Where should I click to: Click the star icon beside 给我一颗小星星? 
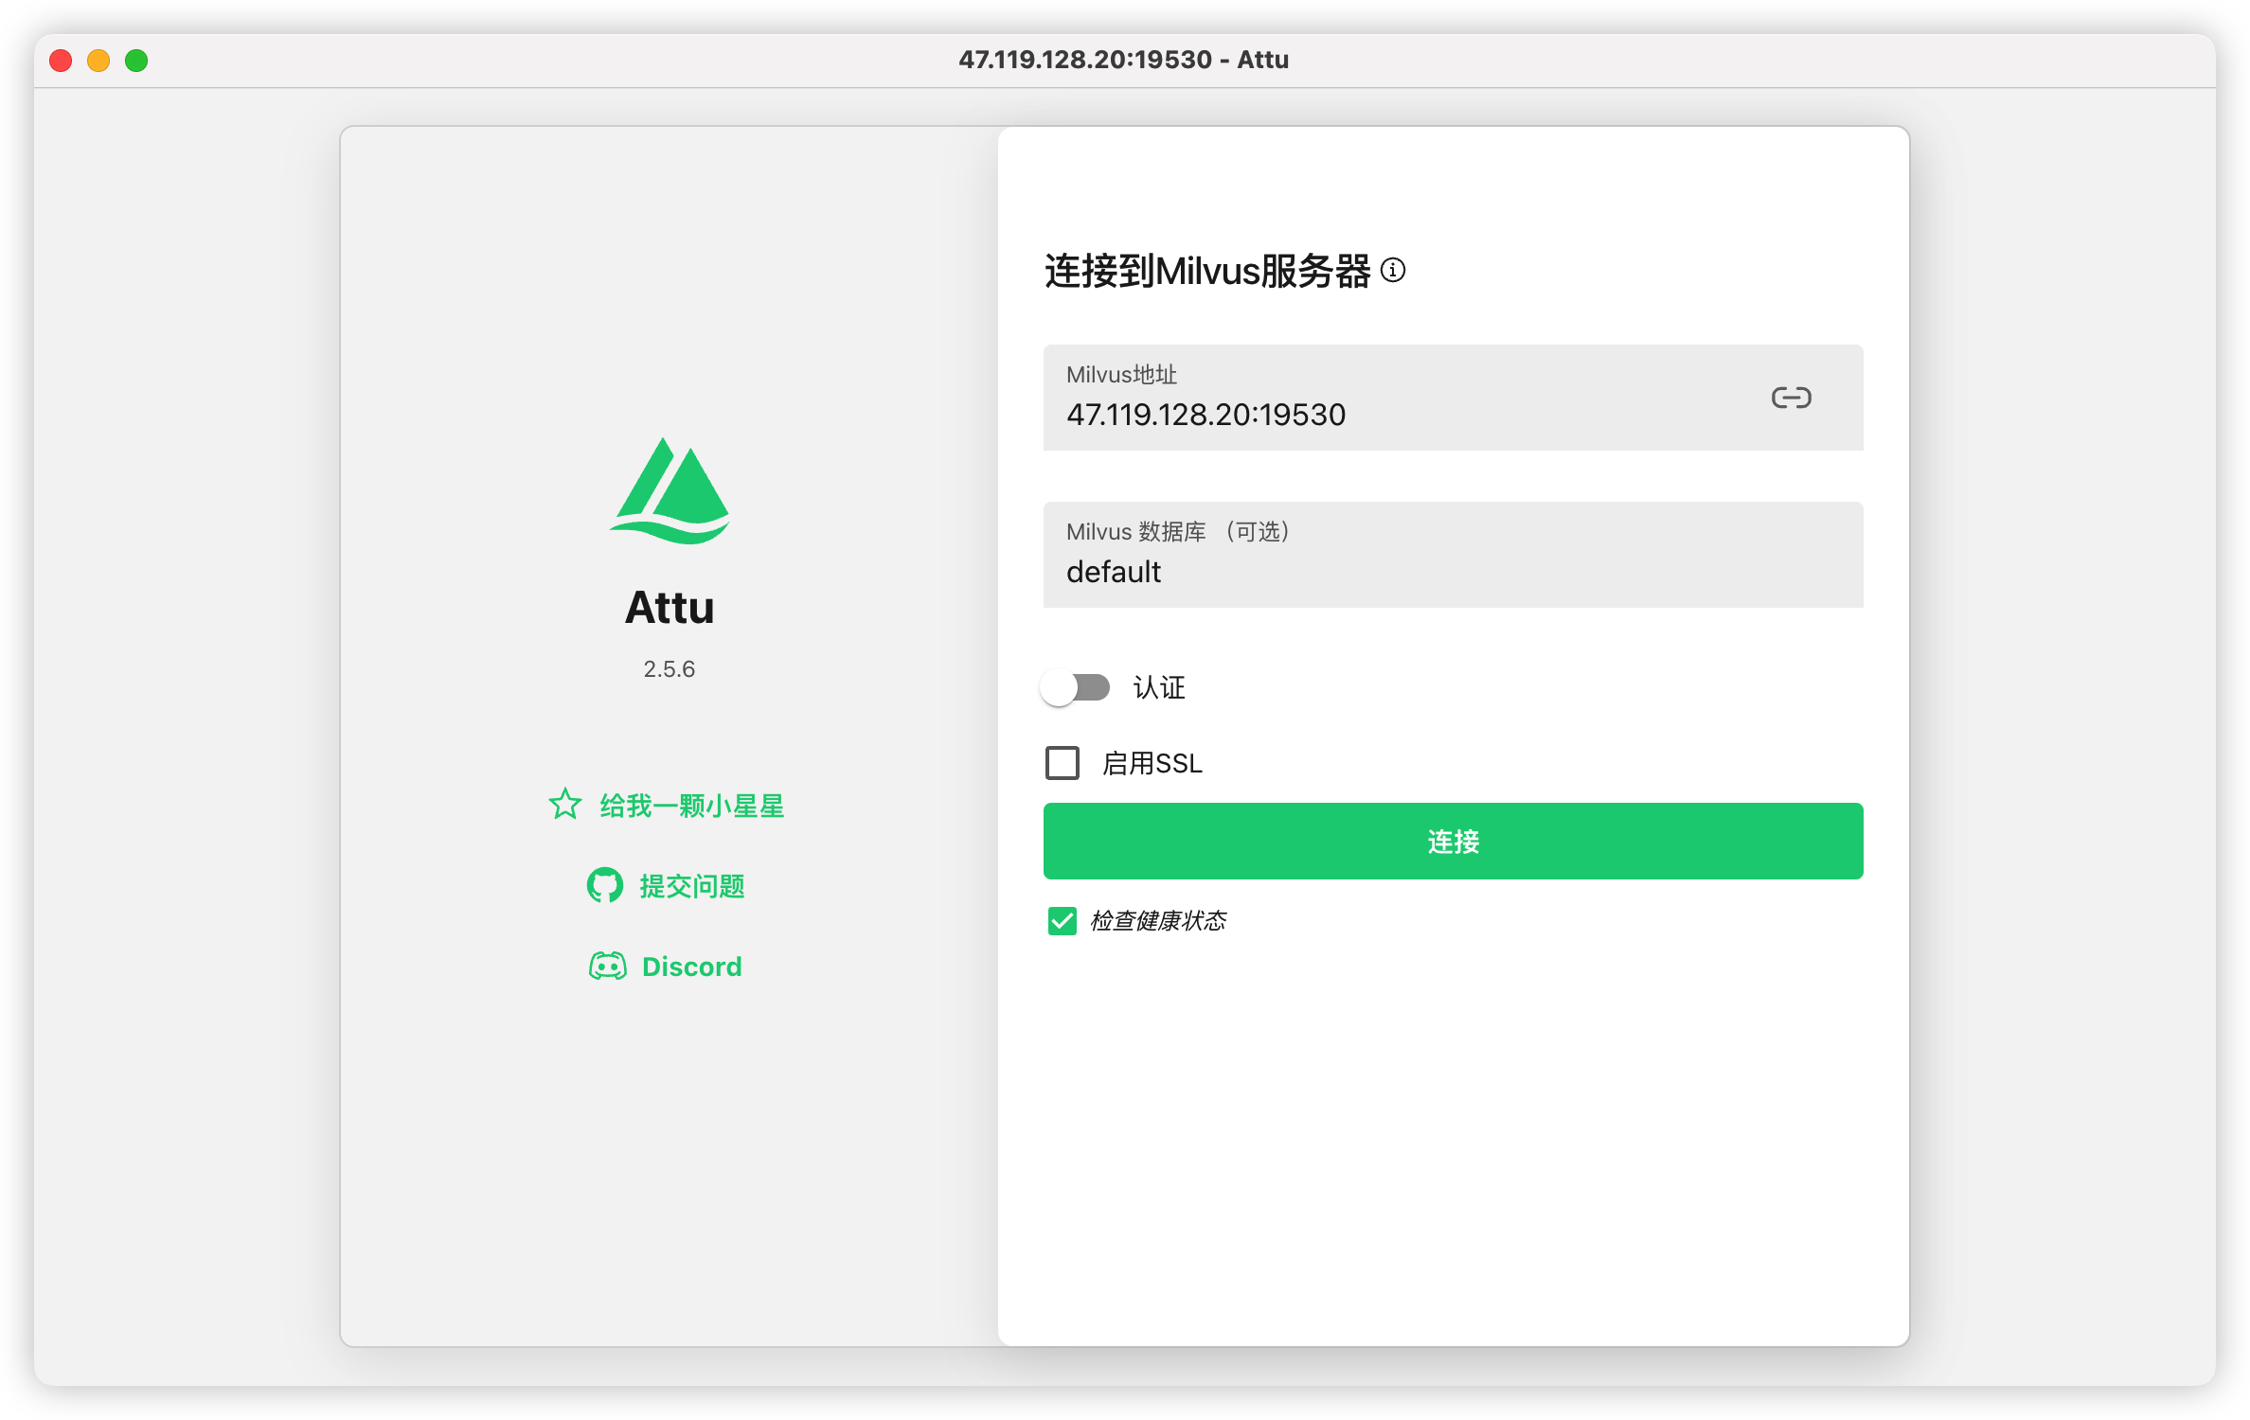565,805
